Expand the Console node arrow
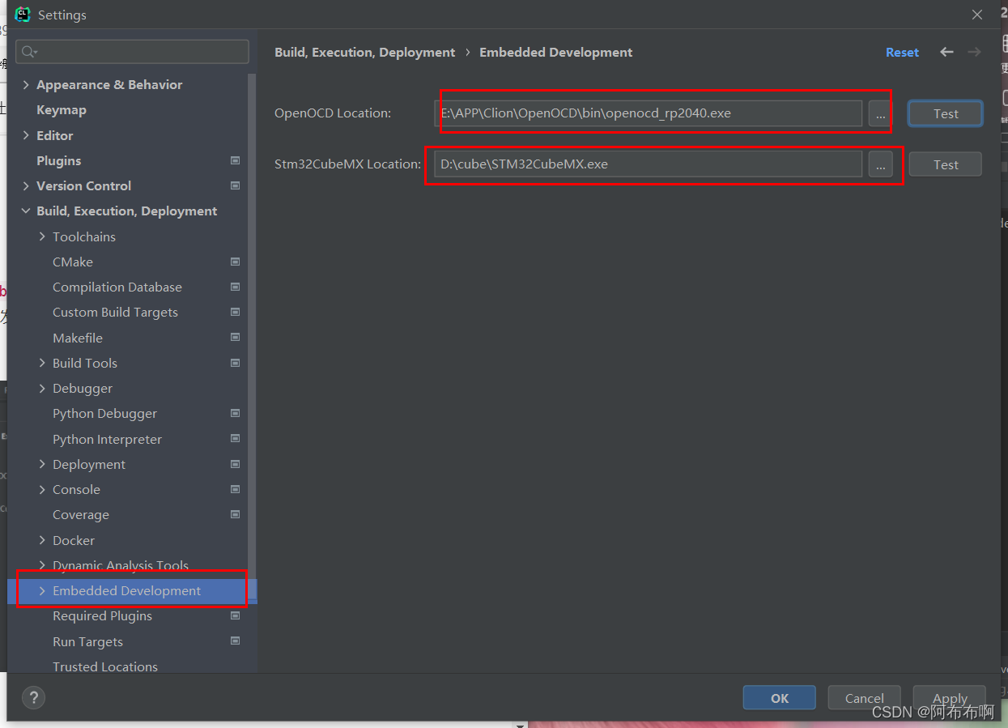The width and height of the screenshot is (1008, 728). [x=42, y=489]
